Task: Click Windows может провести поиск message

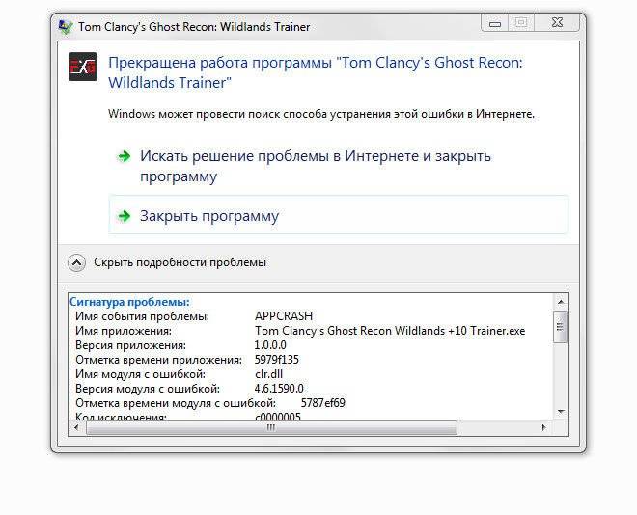Action: [x=321, y=114]
